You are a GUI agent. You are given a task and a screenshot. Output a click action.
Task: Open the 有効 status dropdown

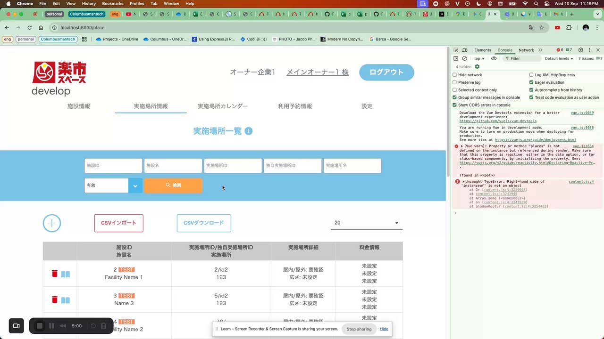tap(113, 186)
